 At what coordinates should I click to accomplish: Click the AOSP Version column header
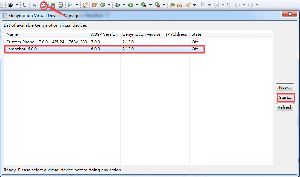(x=105, y=34)
